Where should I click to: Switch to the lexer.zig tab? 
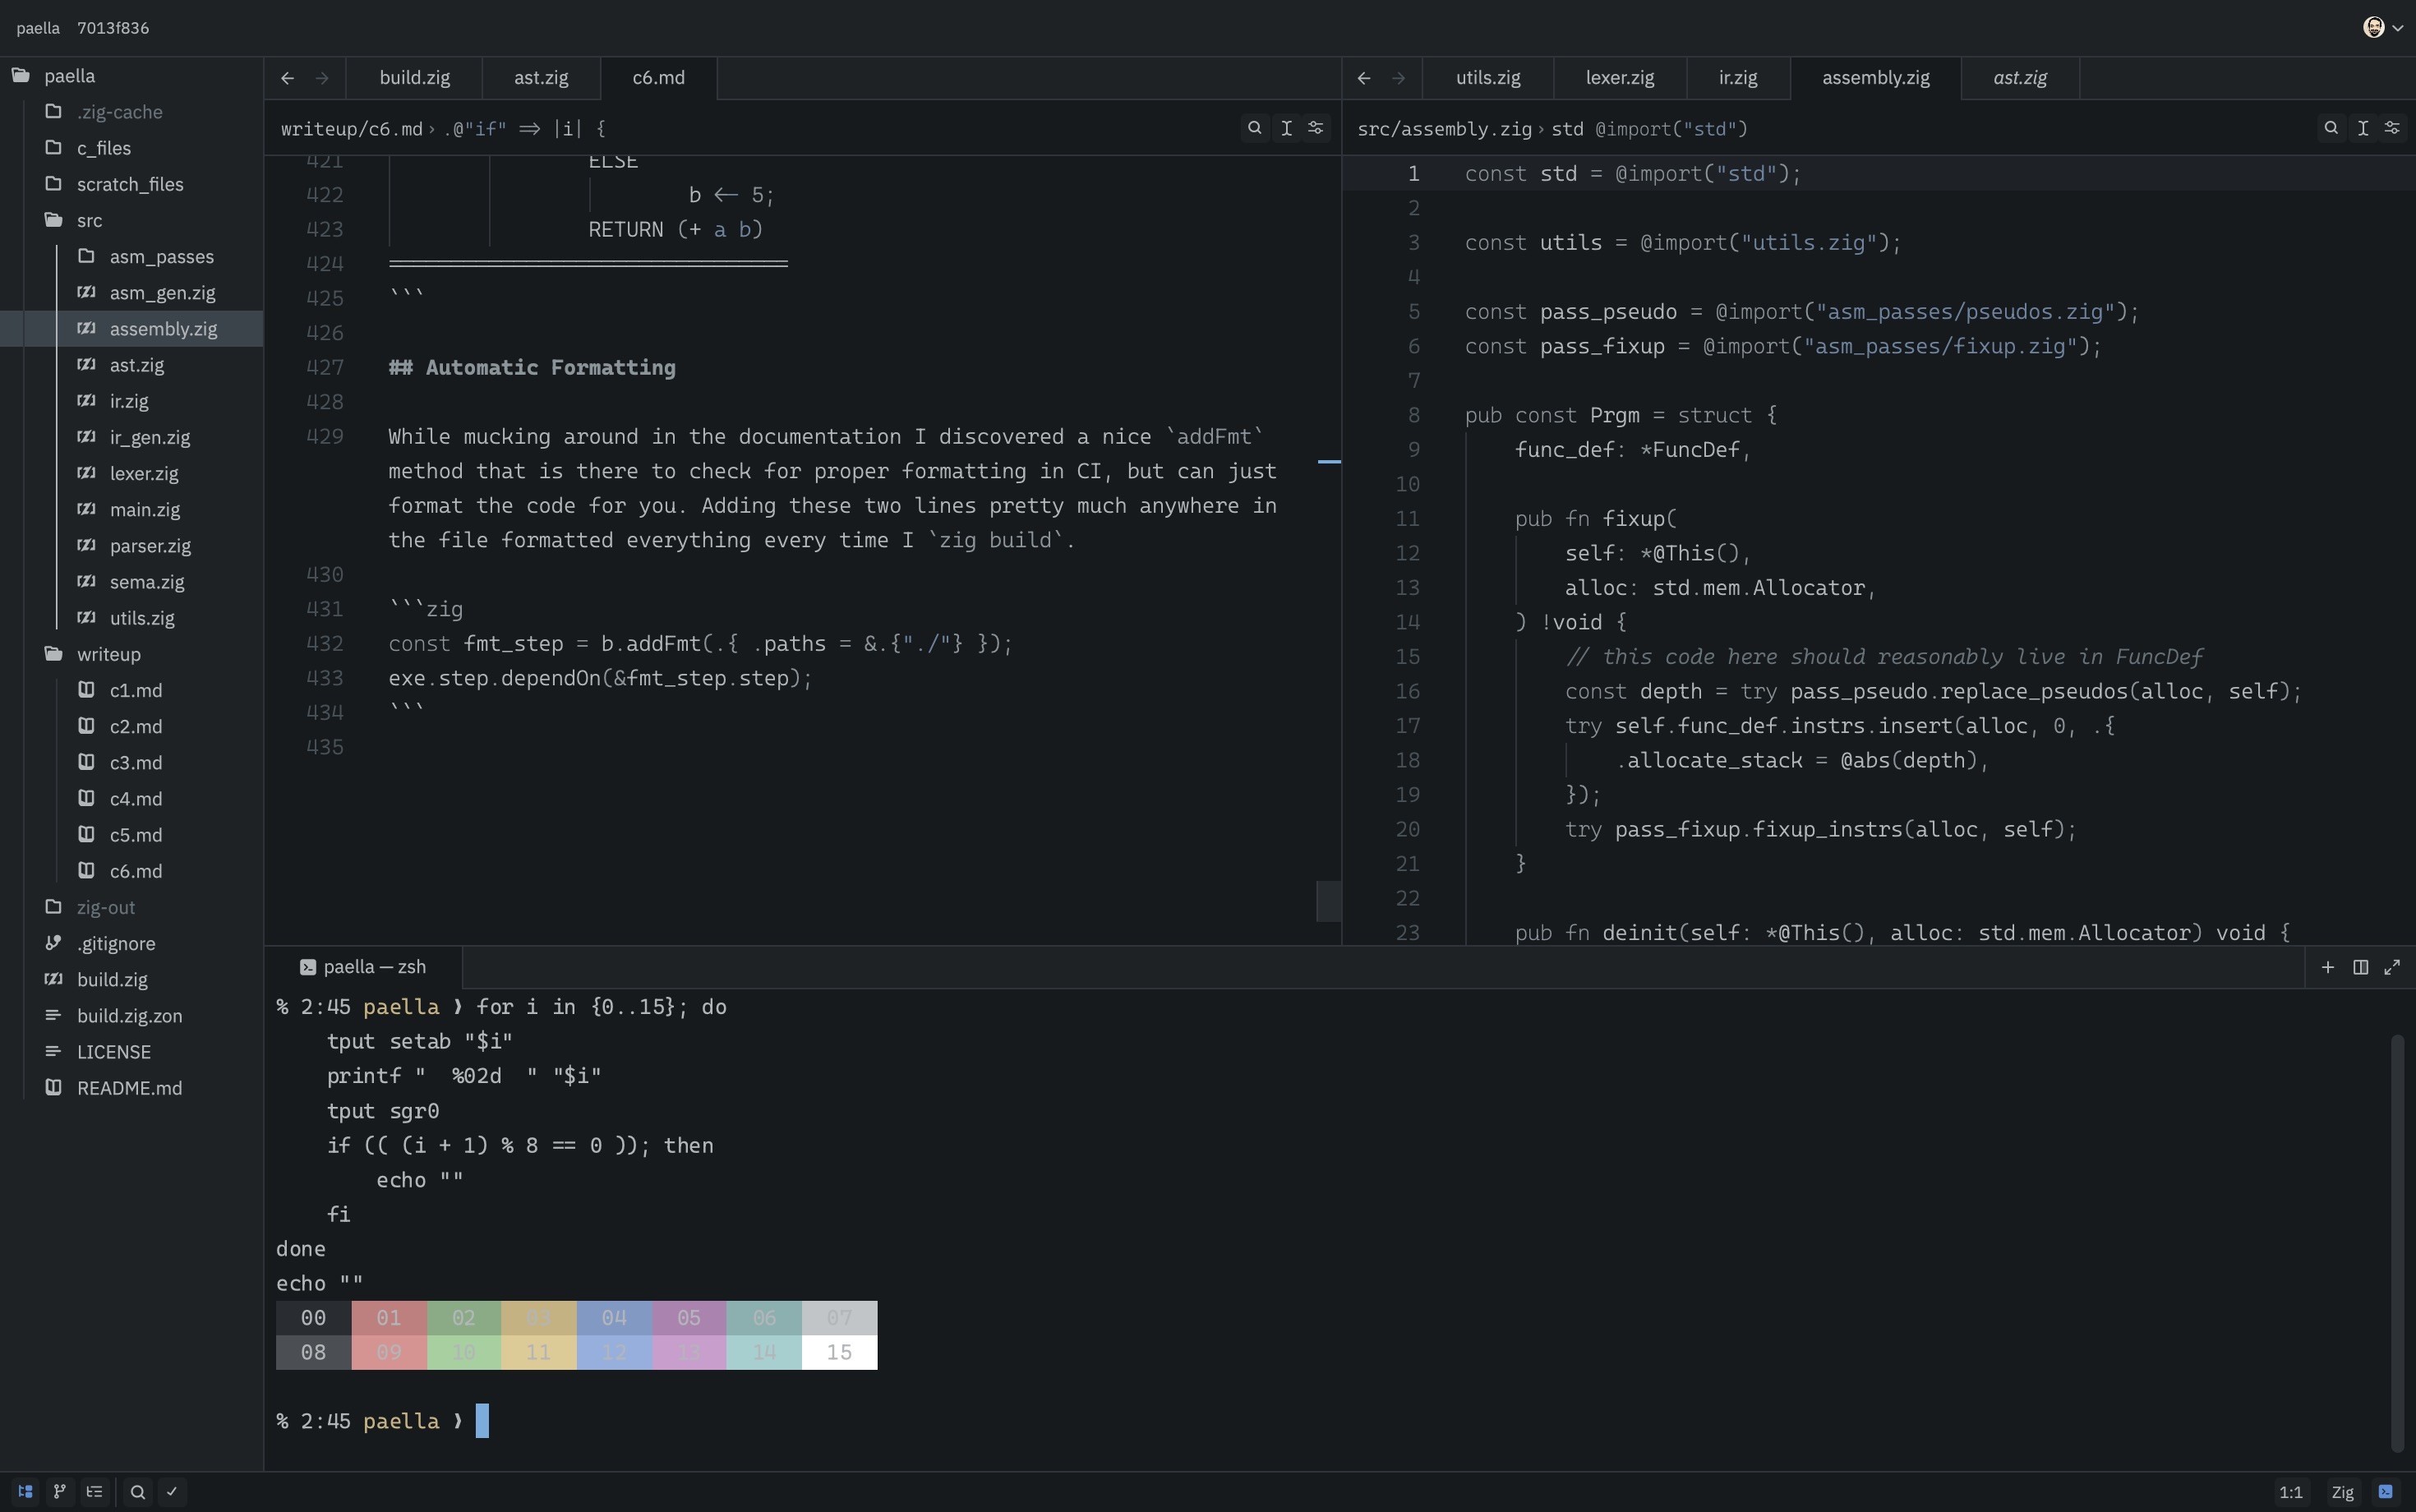tap(1619, 78)
